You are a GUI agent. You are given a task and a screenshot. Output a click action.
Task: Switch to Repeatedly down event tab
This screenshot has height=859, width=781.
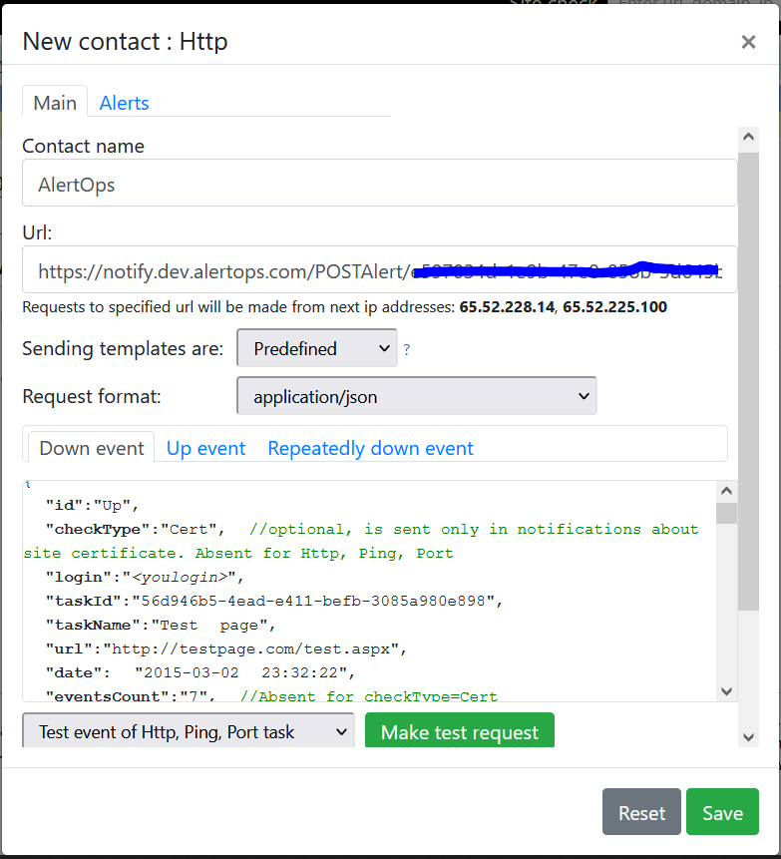coord(370,448)
